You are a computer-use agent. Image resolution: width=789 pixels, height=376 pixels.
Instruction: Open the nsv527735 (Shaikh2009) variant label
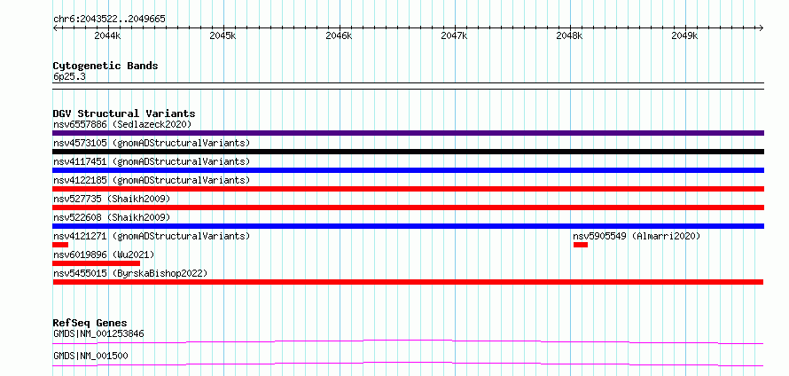click(112, 199)
